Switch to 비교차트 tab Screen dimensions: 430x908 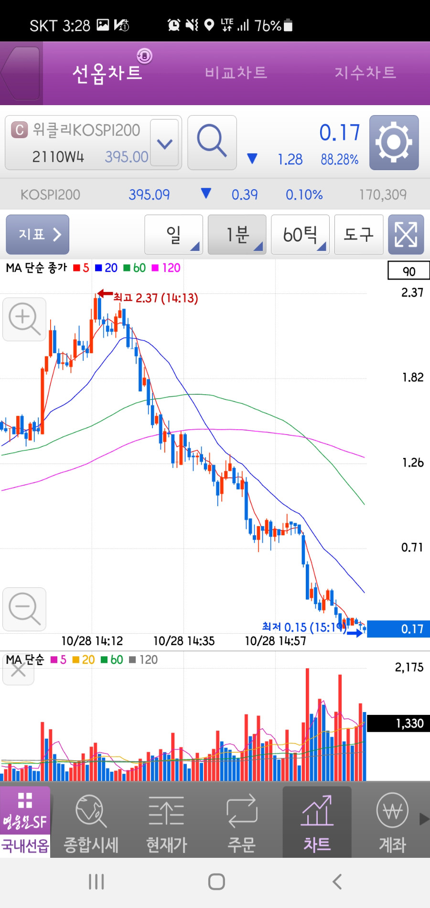point(236,73)
